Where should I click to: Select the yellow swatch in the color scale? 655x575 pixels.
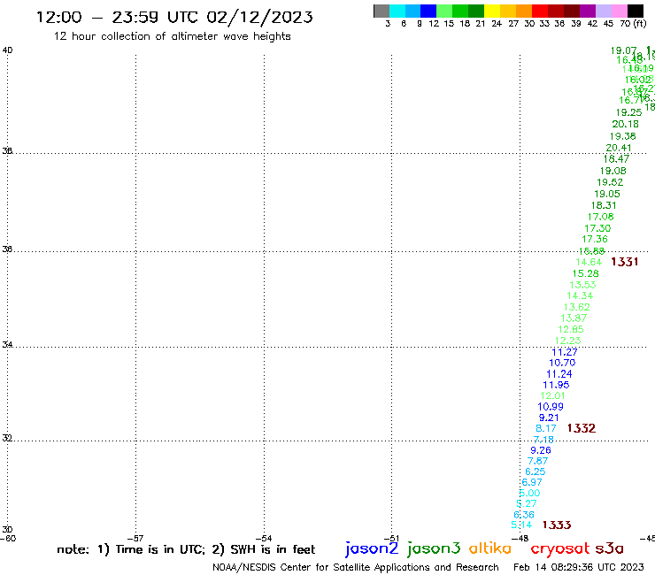coord(492,11)
